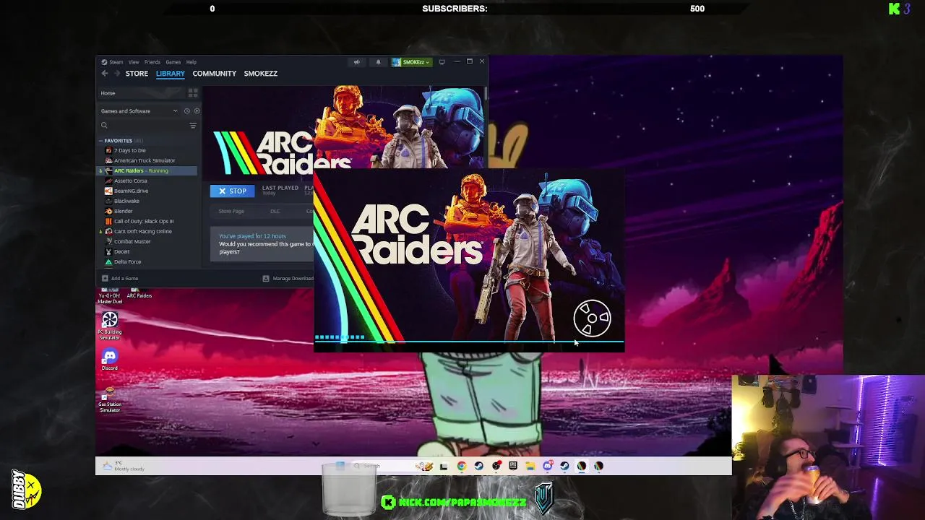Open ARC Raiders desktop shortcut

139,293
